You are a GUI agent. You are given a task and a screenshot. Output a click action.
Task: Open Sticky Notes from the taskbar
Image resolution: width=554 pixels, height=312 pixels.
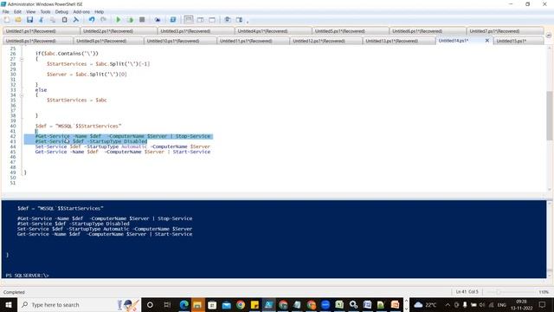[x=254, y=304]
